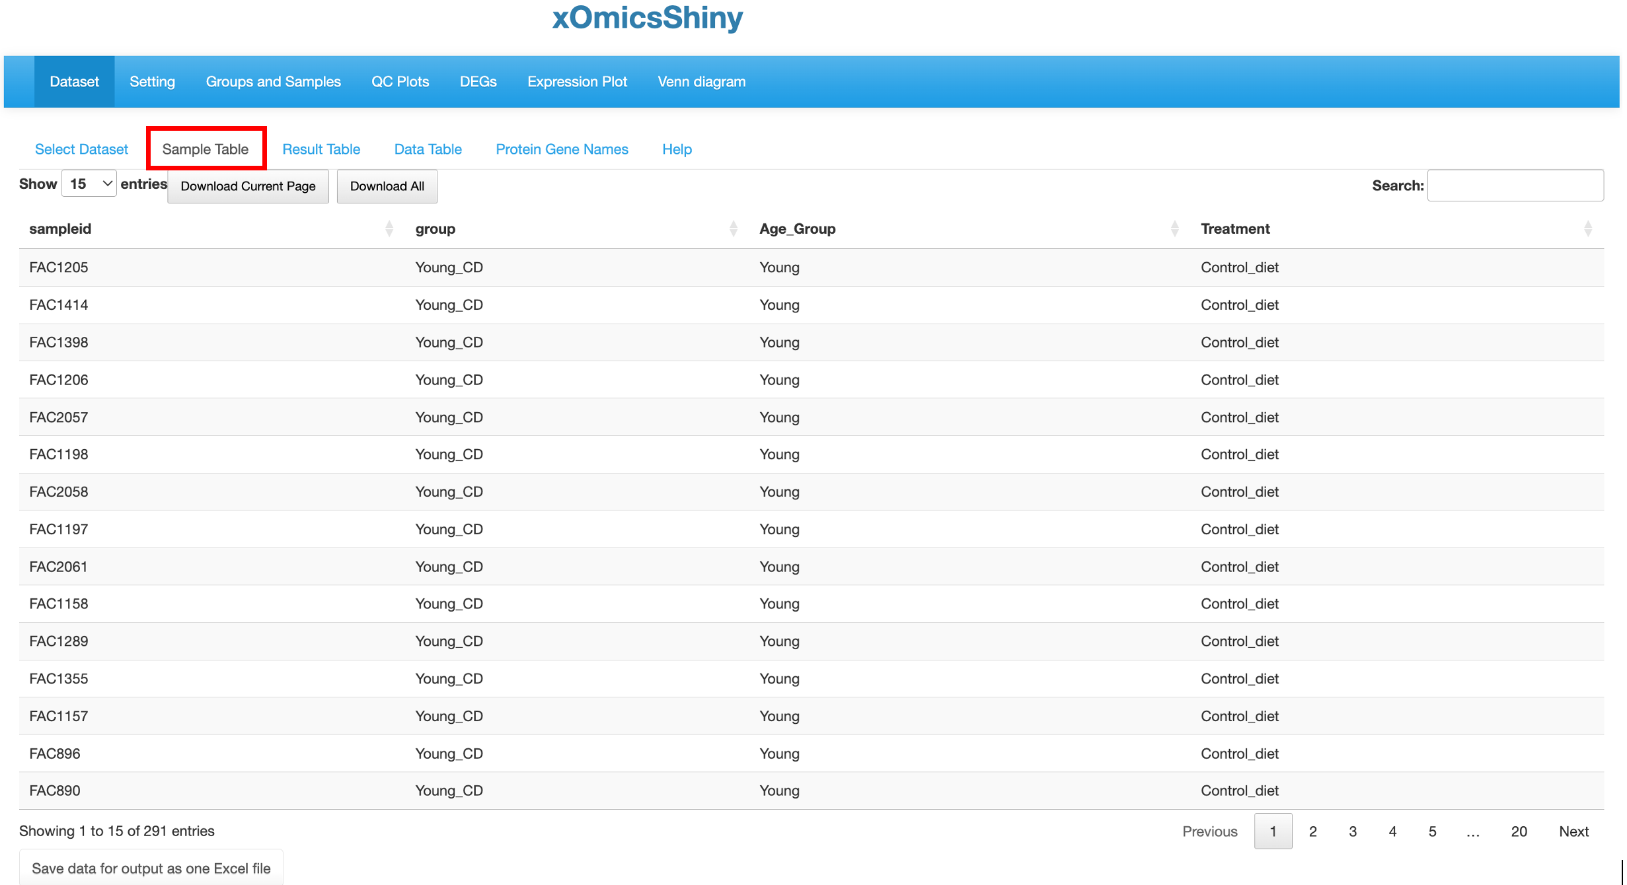Image resolution: width=1627 pixels, height=885 pixels.
Task: Go to the Previous page
Action: click(x=1209, y=832)
